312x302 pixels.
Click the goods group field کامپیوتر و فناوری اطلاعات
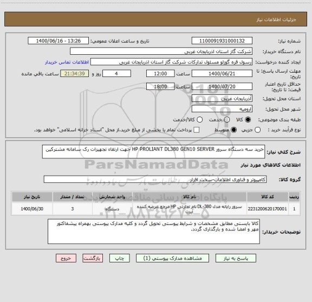point(155,179)
